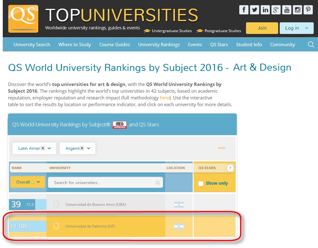The image size is (318, 248).
Task: Expand the Latin America region dropdown
Action: [49, 148]
